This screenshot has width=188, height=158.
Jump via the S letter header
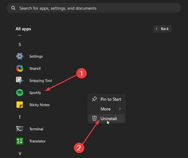(20, 45)
